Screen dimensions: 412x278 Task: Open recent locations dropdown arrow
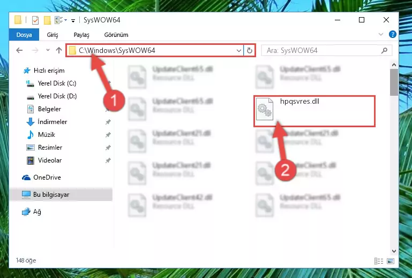point(48,50)
